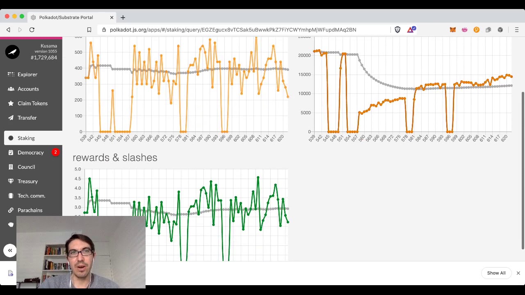
Task: Click the Claim Tokens star icon
Action: 11,103
